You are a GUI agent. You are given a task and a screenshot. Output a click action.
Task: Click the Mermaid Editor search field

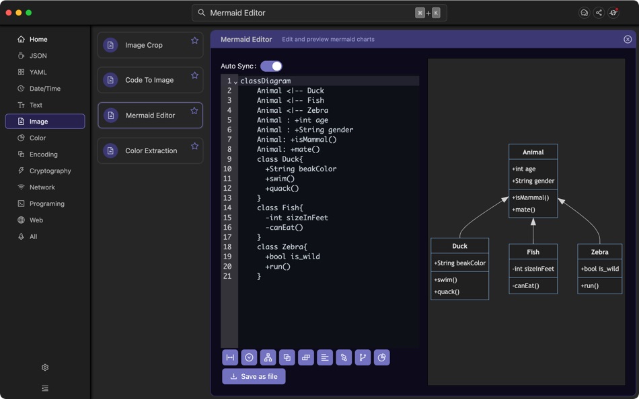(x=319, y=13)
